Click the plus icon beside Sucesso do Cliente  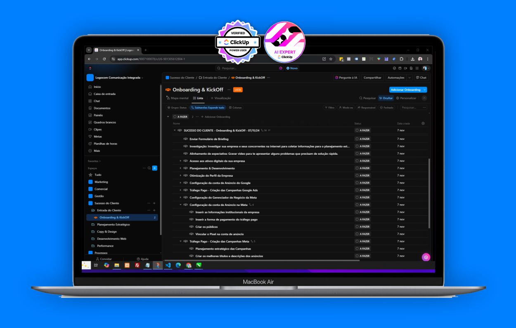[154, 203]
